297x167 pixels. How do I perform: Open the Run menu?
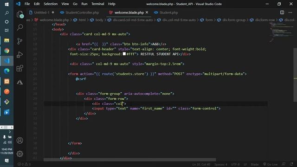click(84, 4)
